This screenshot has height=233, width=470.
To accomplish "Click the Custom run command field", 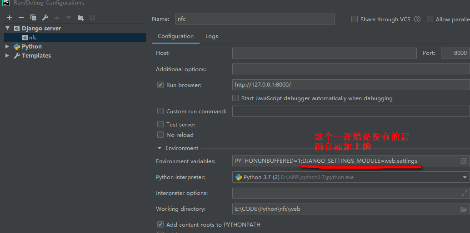I will [351, 111].
